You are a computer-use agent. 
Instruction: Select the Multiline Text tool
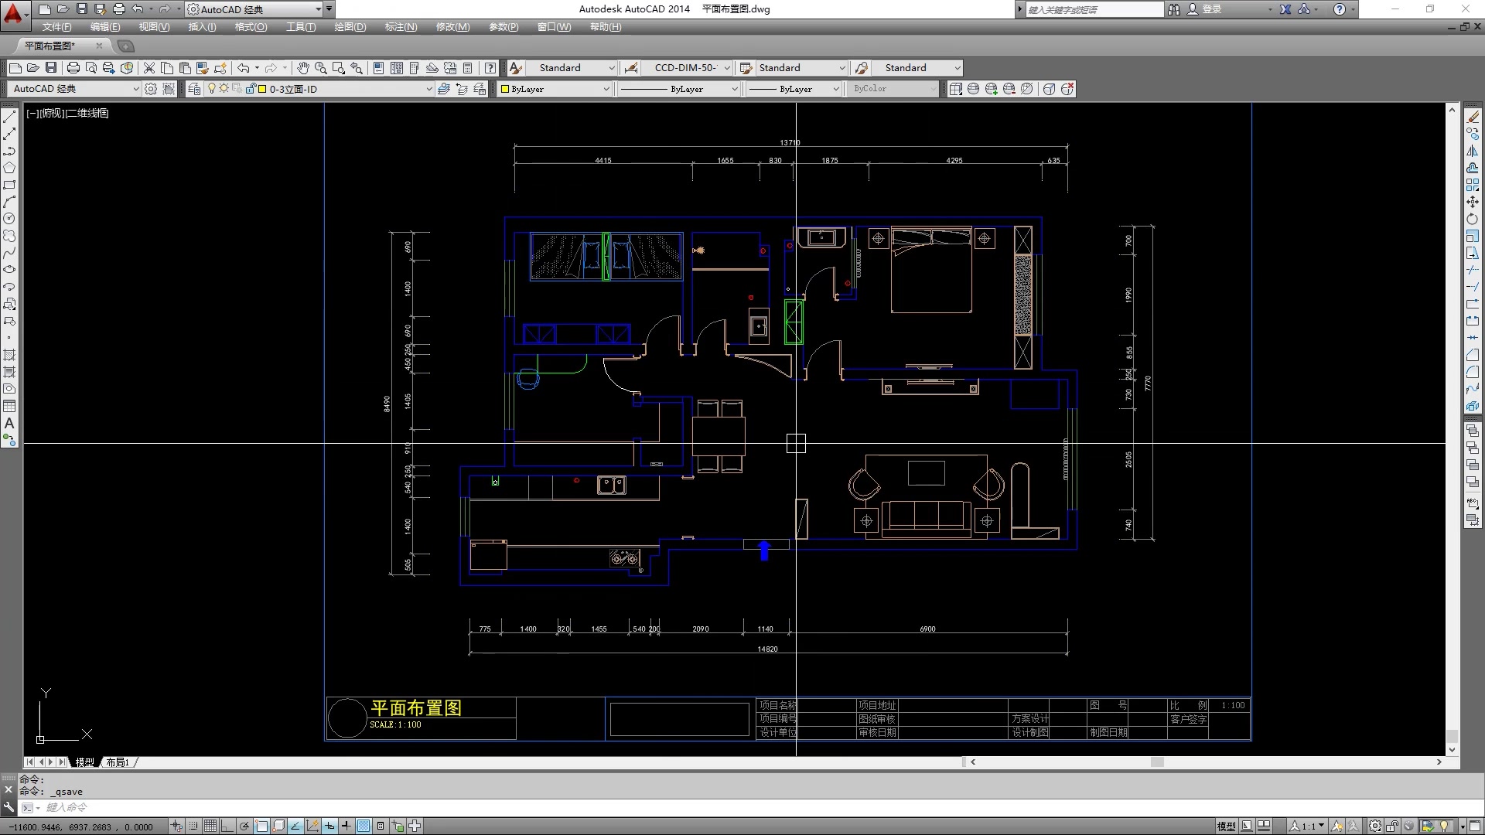point(9,423)
